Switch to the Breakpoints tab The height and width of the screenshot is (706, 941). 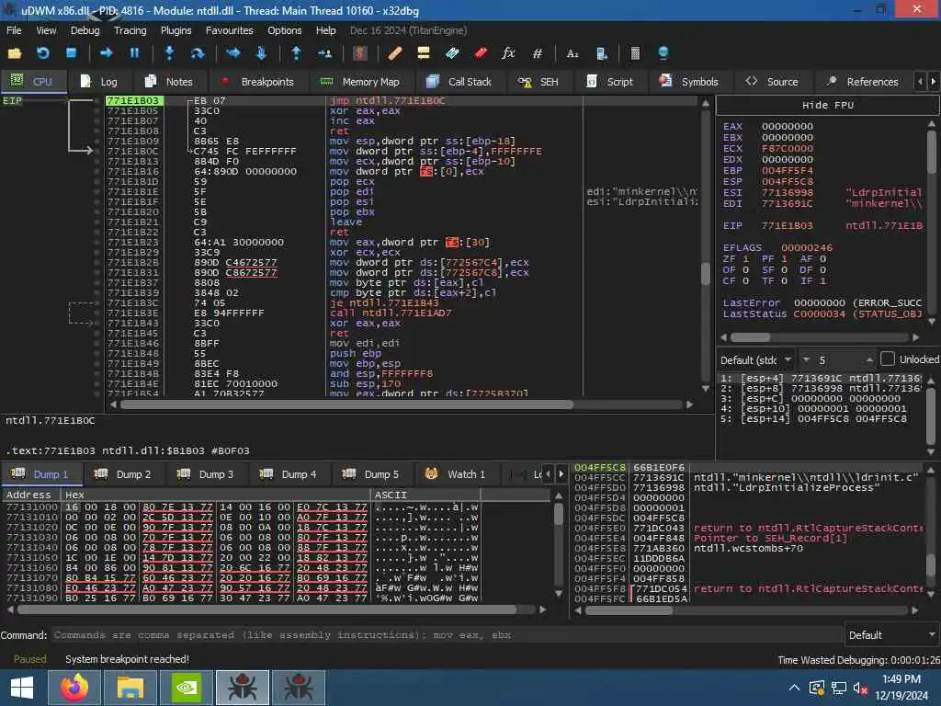(x=257, y=82)
